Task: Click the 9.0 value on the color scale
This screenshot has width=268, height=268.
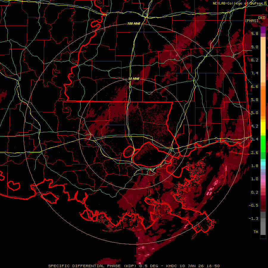Action: pos(255,47)
